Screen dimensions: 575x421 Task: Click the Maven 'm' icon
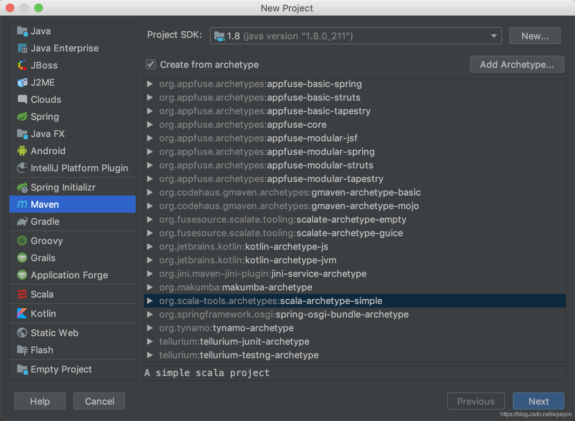[22, 204]
